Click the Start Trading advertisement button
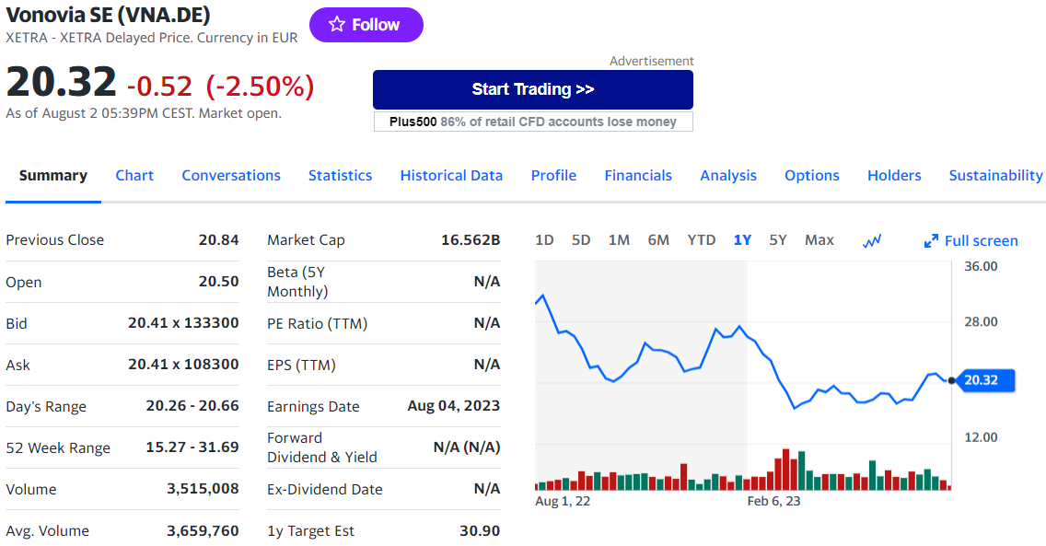Image resolution: width=1046 pixels, height=546 pixels. point(532,89)
